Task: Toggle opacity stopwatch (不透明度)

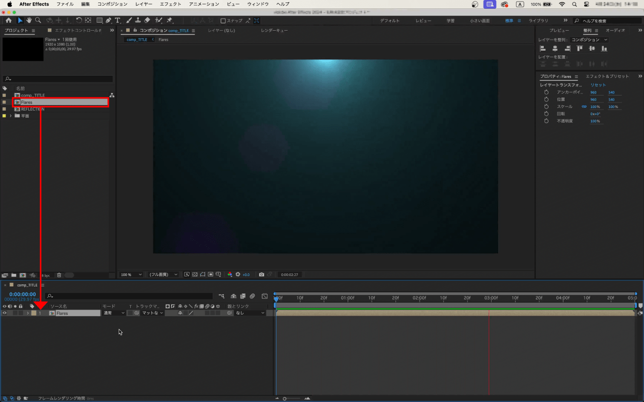Action: click(x=546, y=121)
